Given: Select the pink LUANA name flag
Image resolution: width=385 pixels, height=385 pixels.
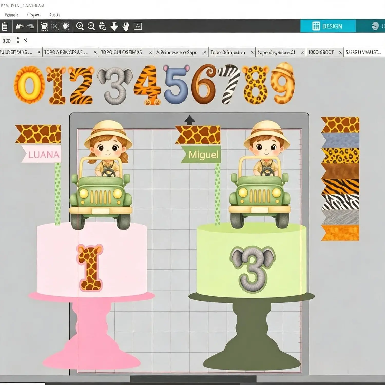Looking at the screenshot, I should pyautogui.click(x=42, y=154).
